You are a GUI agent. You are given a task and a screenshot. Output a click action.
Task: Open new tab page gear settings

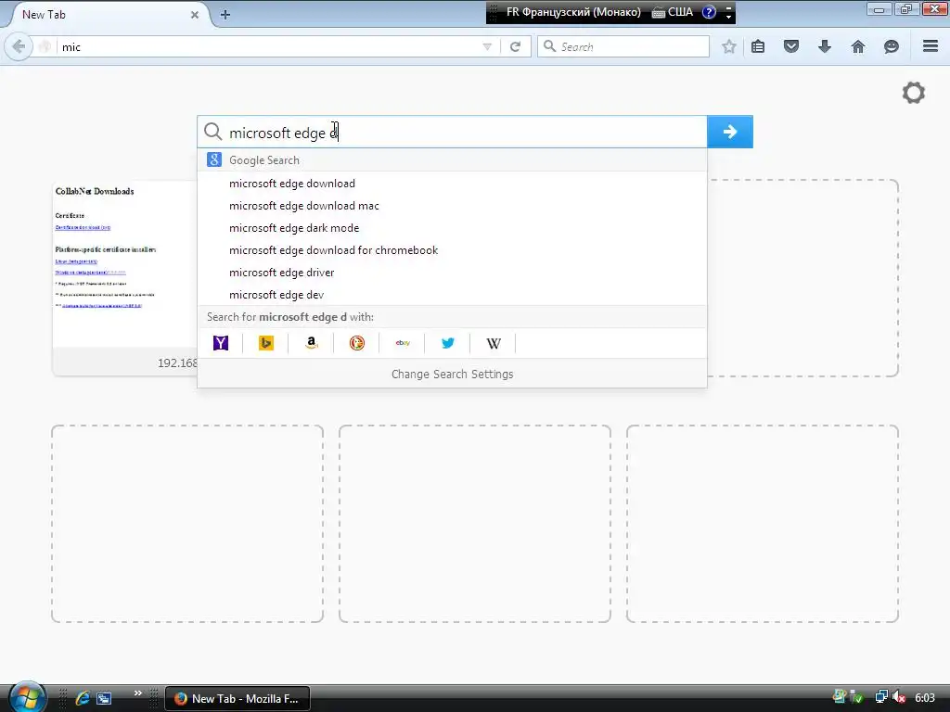tap(914, 93)
